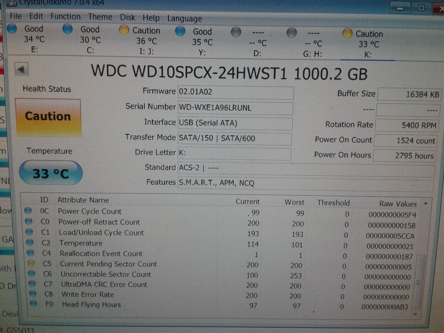Image resolution: width=444 pixels, height=333 pixels.
Task: Select the Power Cycle Count row text
Action: (90, 211)
